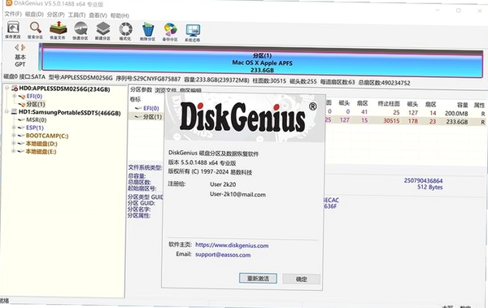Expand the ESP(1) tree node
Screen dimensions: 488x308
[x=14, y=128]
